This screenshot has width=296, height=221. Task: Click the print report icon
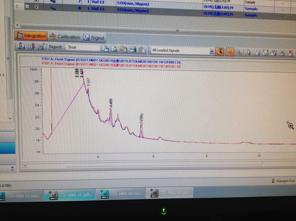(133, 49)
